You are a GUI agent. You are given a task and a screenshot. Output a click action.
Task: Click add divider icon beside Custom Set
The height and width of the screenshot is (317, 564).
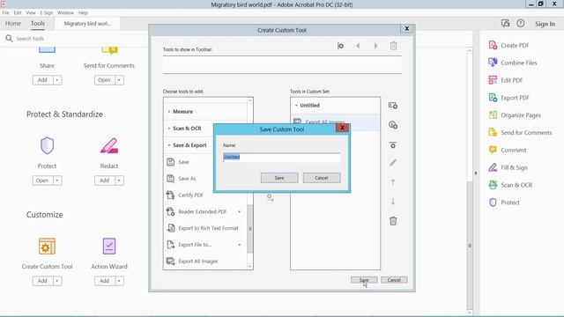393,144
